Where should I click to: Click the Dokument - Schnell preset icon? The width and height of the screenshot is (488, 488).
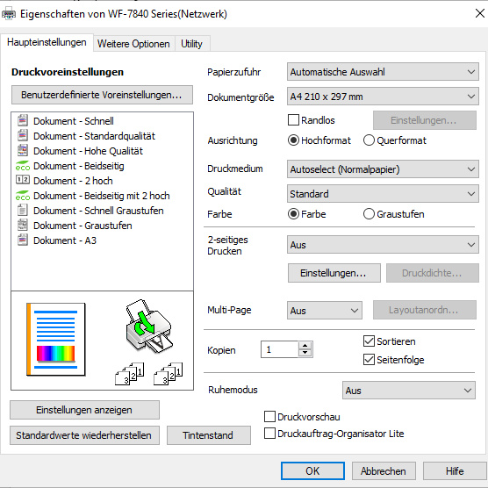coord(23,120)
